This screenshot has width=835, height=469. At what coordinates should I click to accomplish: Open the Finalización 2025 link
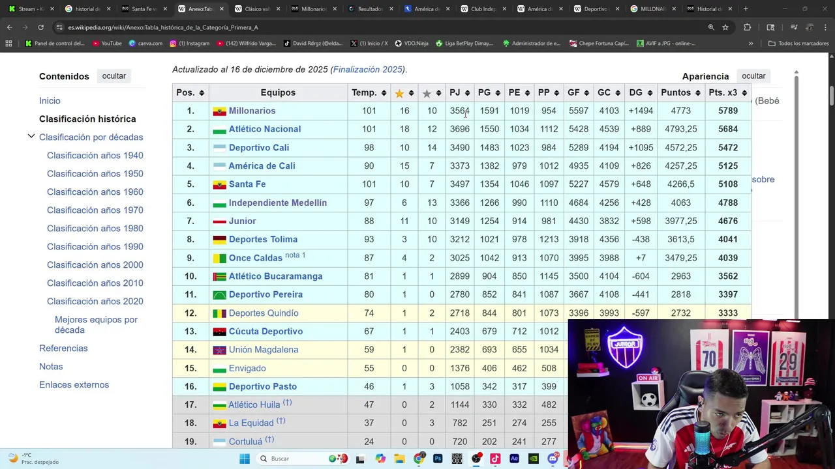coord(368,70)
